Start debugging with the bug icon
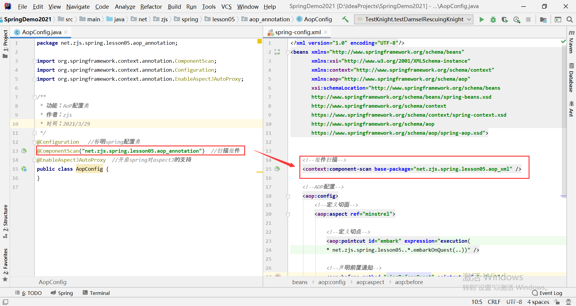The width and height of the screenshot is (576, 306). click(x=493, y=19)
